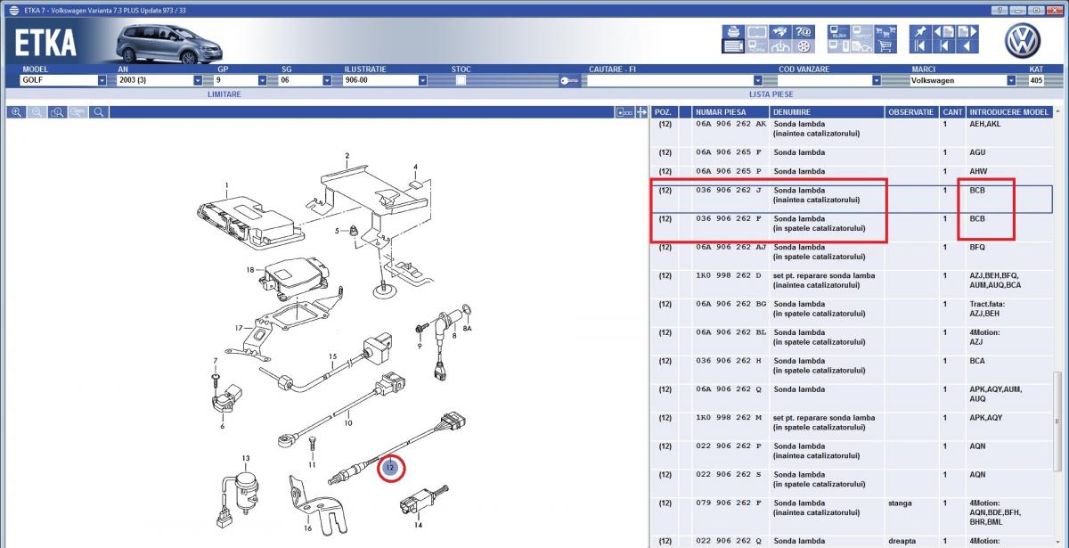Open the handshake dealer icon
Viewport: 1069px width, 548px height.
781,31
